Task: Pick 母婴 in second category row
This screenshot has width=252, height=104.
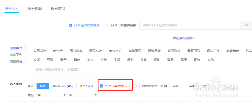Action: [x=184, y=60]
